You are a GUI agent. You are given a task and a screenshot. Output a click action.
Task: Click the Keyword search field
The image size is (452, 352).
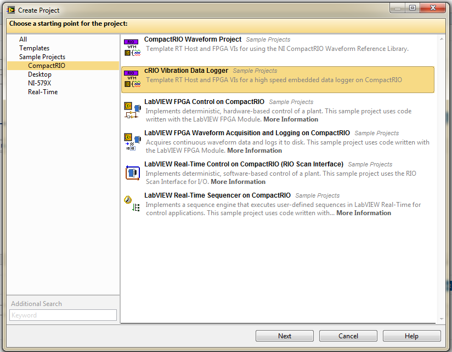[x=63, y=315]
